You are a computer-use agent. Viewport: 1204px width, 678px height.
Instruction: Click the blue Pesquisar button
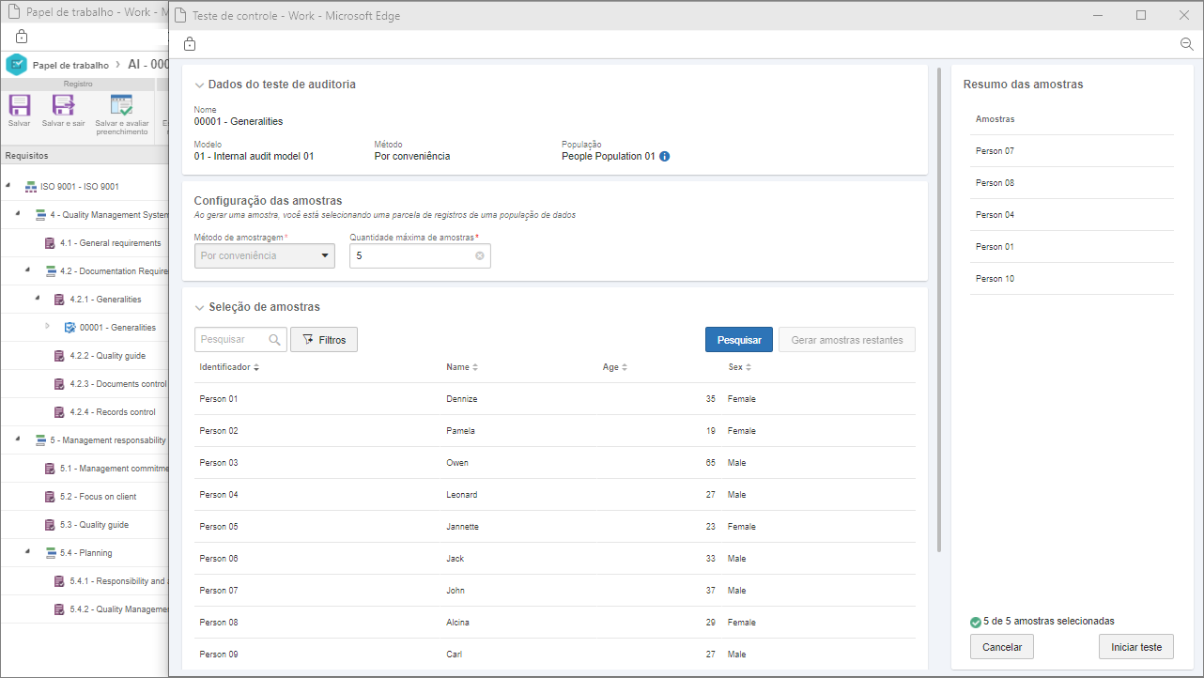(x=739, y=340)
